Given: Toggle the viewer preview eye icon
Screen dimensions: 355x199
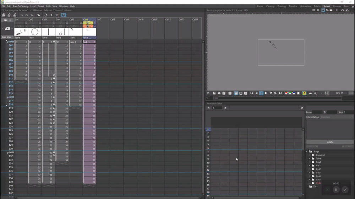Looking at the screenshot, I should (x=342, y=10).
